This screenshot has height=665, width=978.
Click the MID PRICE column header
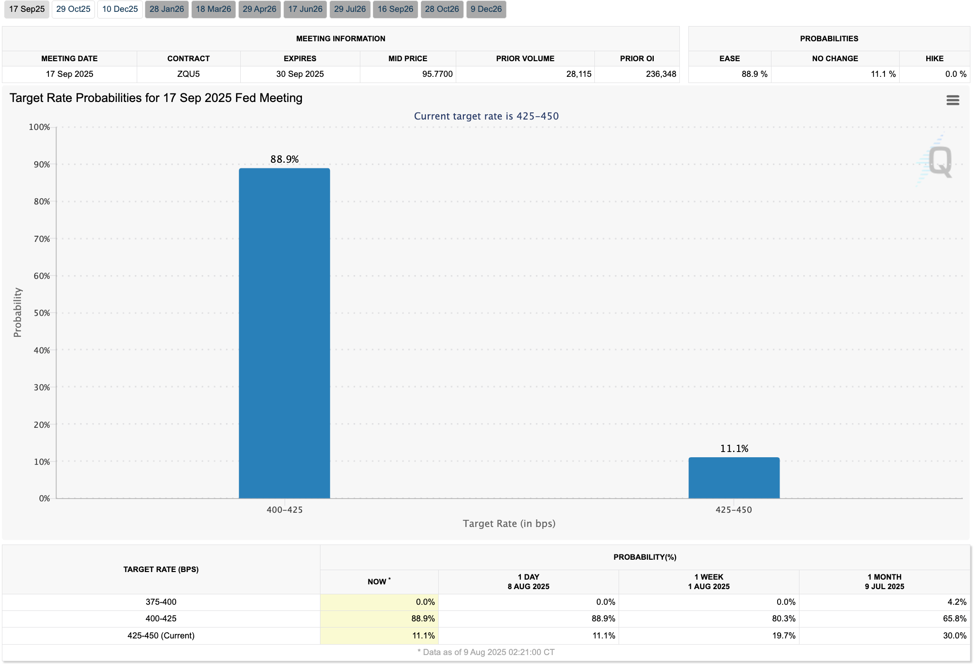pos(407,58)
